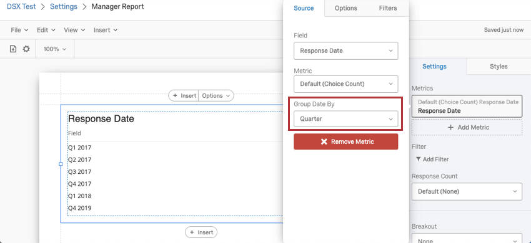Select the Response Date metric item
The image size is (531, 243).
467,106
